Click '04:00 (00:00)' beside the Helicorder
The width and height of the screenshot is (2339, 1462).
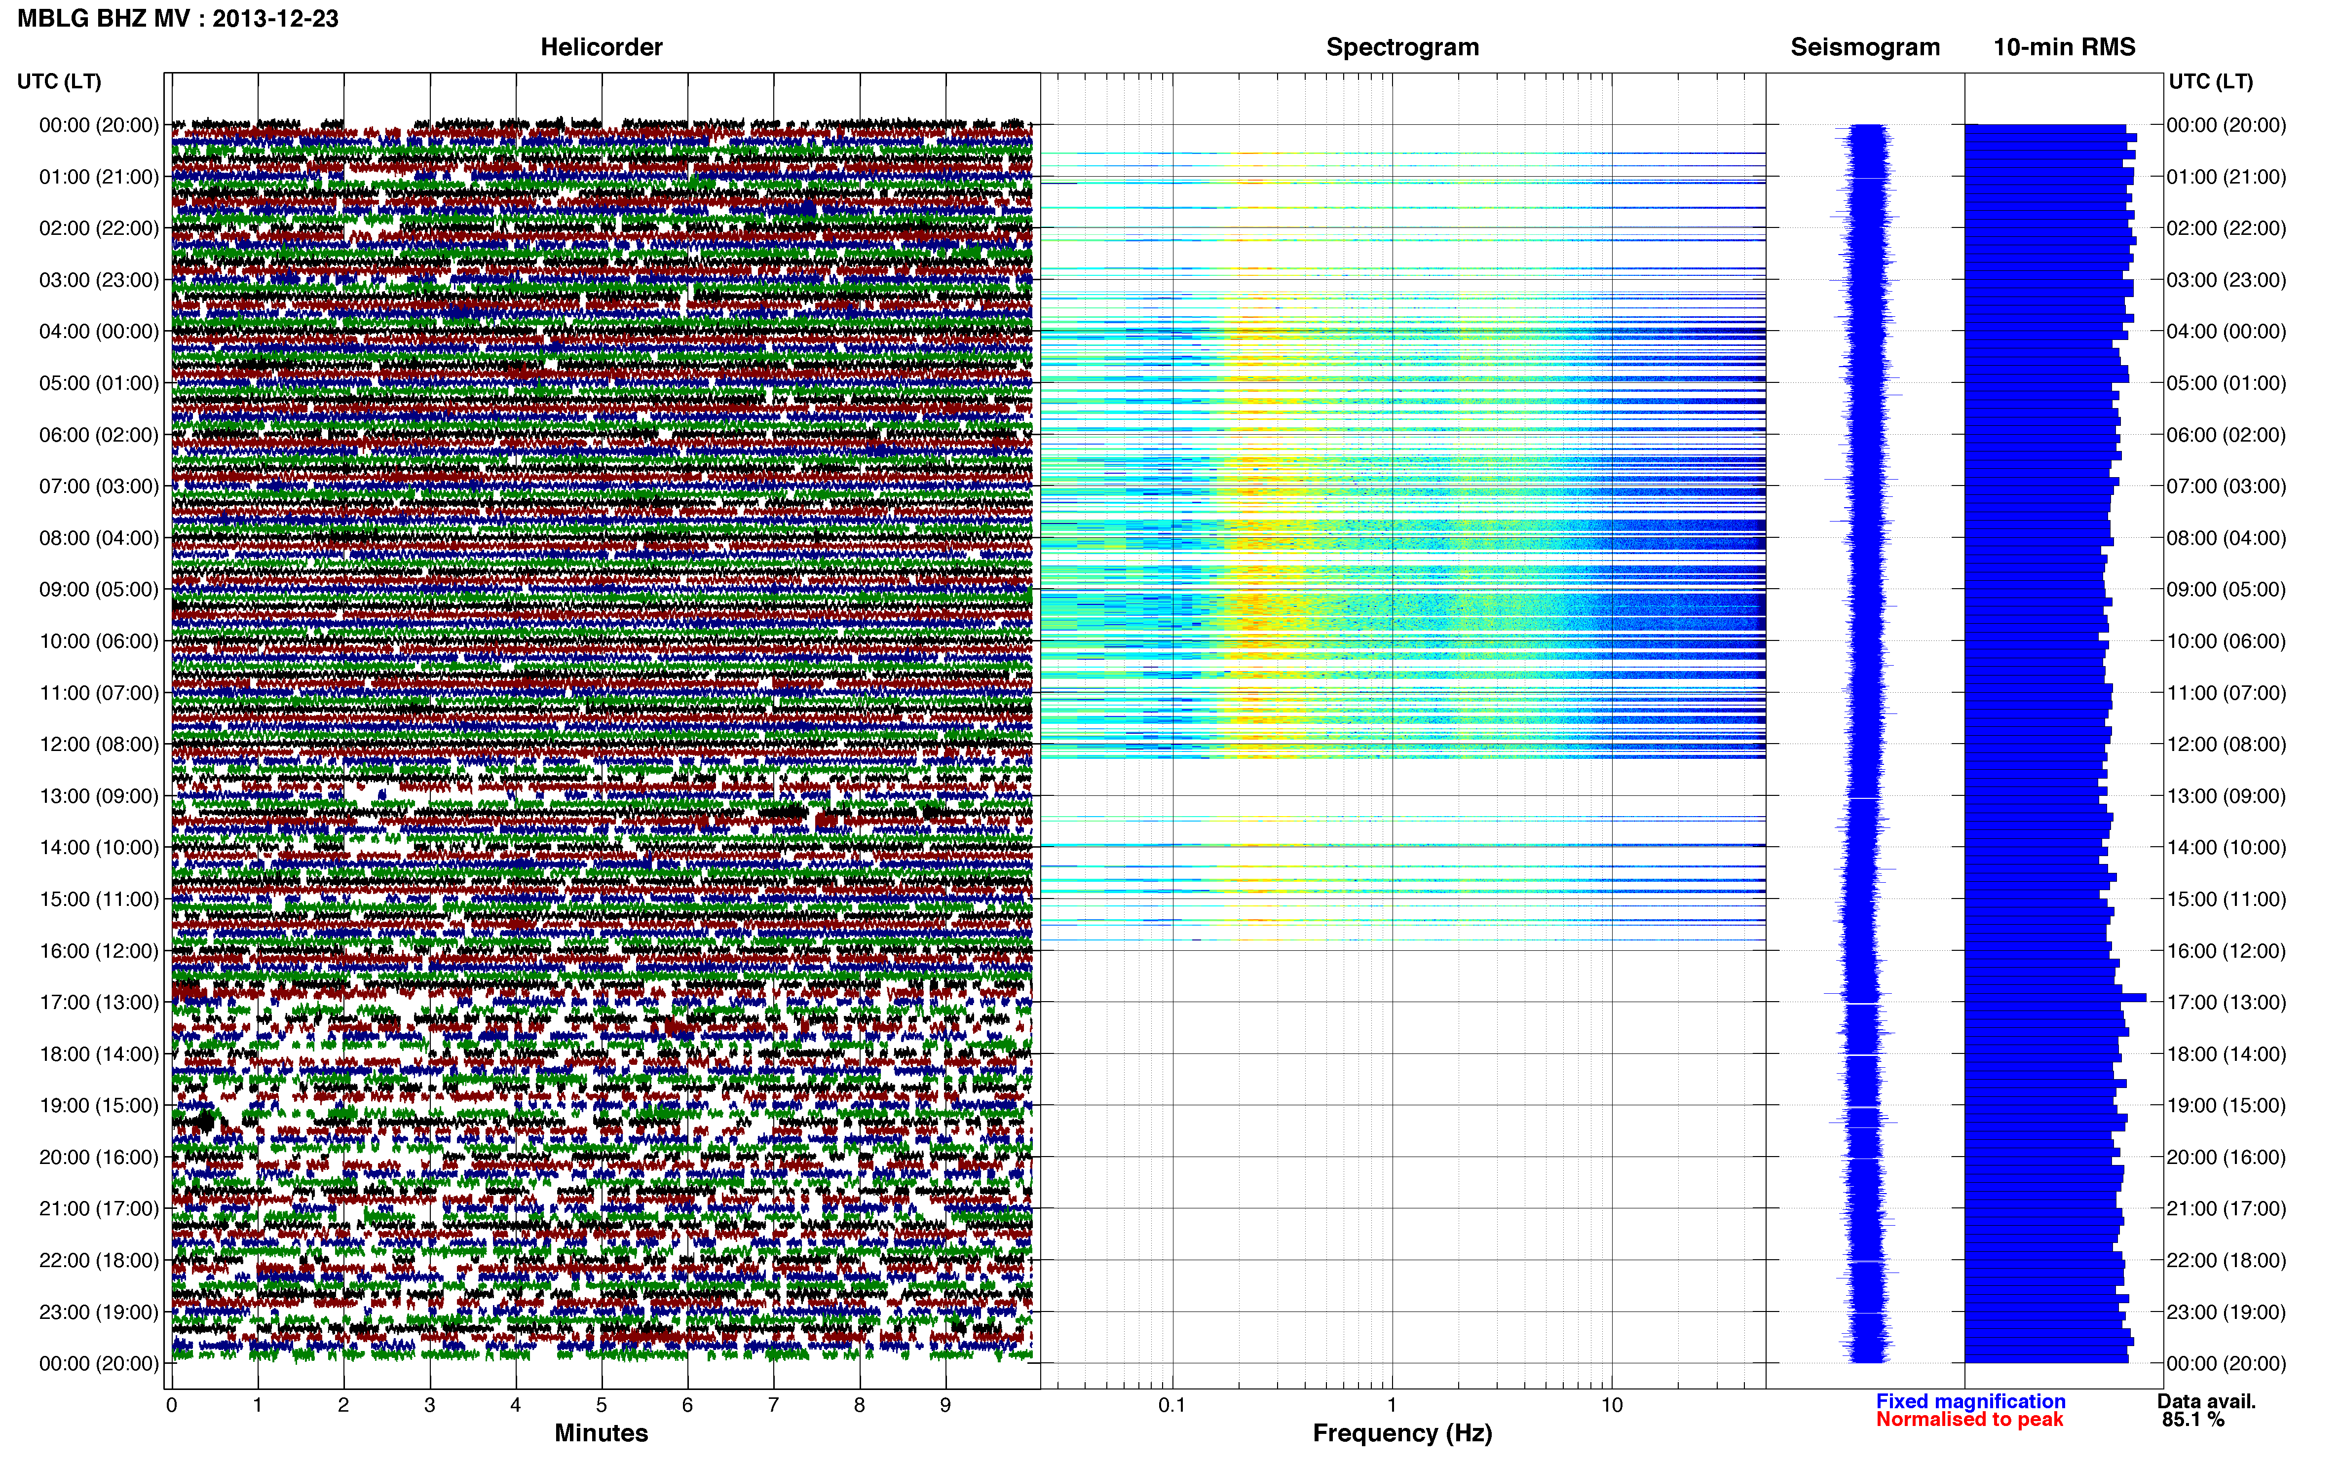99,332
